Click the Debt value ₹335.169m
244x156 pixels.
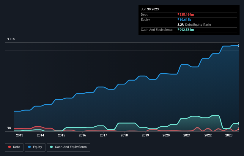[186, 15]
